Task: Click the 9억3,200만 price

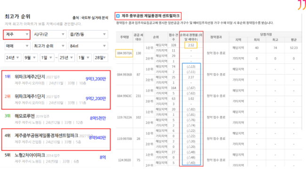Action: tap(96, 79)
